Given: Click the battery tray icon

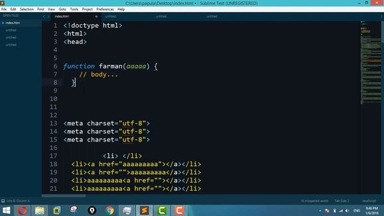Looking at the screenshot, I should click(x=335, y=211).
